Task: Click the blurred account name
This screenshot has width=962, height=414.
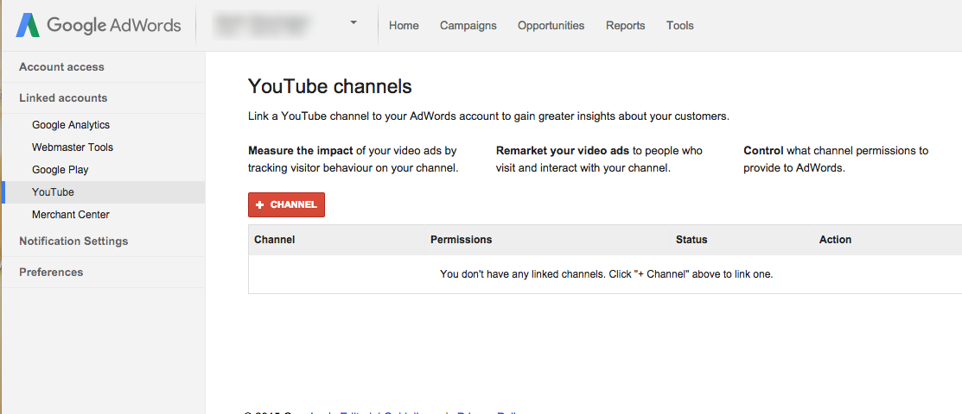Action: [261, 25]
